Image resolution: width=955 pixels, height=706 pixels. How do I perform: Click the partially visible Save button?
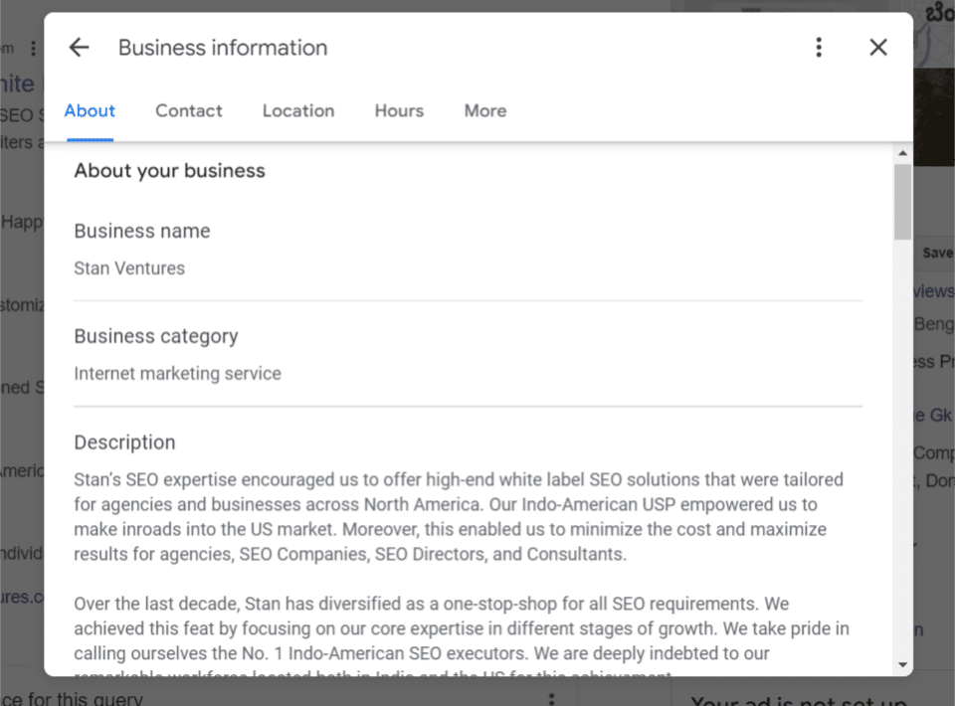(936, 253)
